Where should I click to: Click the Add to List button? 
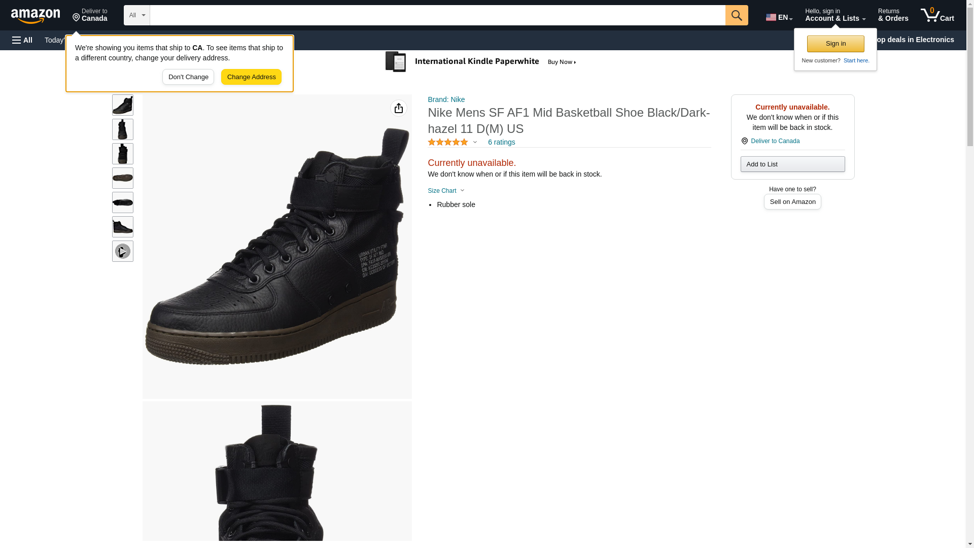tap(792, 164)
